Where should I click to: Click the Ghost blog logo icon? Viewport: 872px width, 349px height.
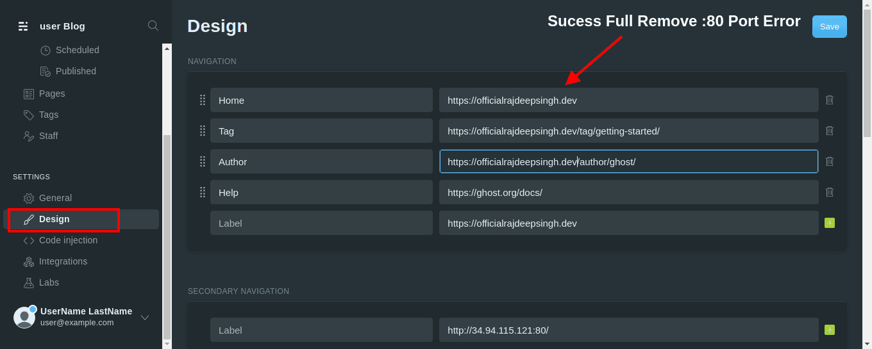(23, 26)
